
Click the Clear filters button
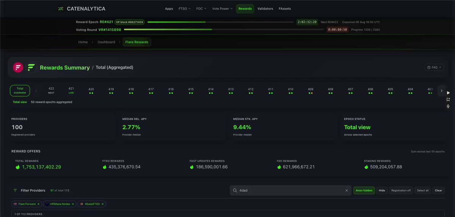(x=438, y=190)
